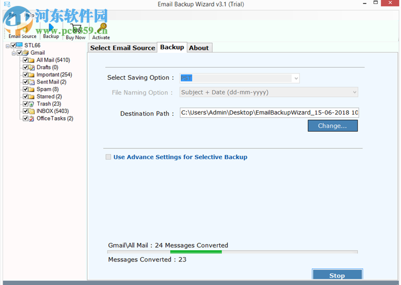Click the Destination Path field

pyautogui.click(x=269, y=112)
